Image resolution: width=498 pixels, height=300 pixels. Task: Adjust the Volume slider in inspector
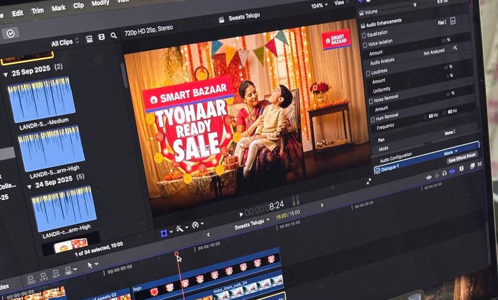[415, 5]
